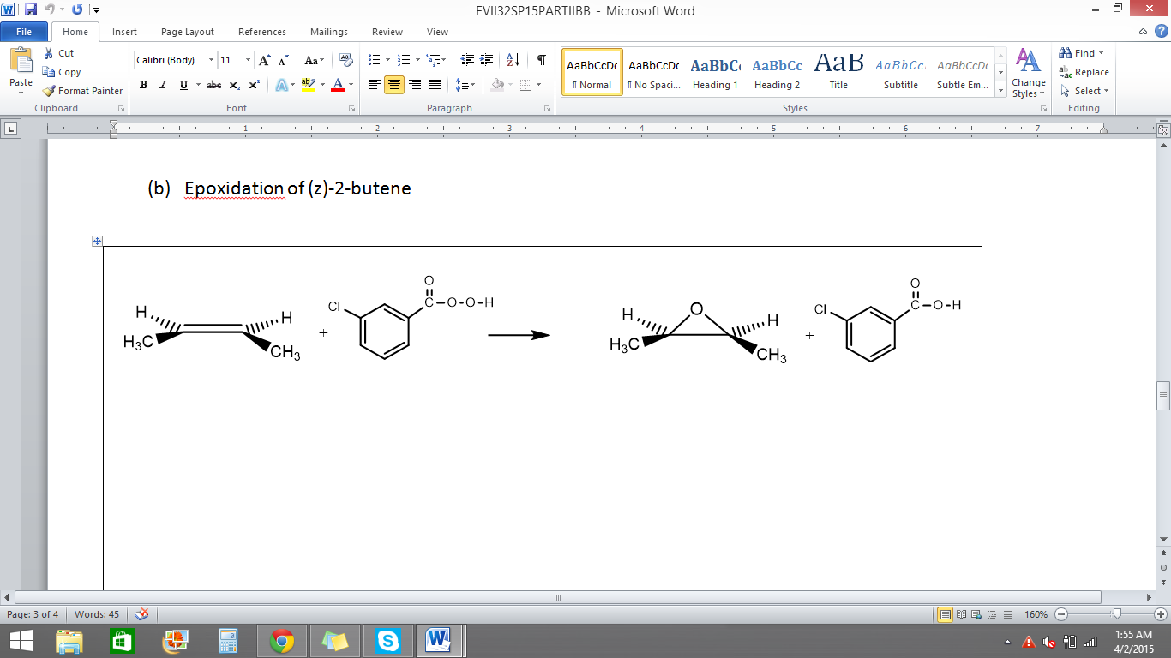Toggle center alignment
The width and height of the screenshot is (1171, 658).
(x=393, y=85)
